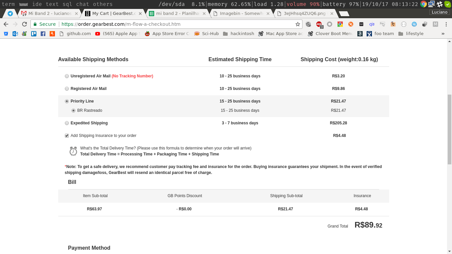Switch to the 3eJHhsq4ZUQ6.png tab

click(x=304, y=14)
